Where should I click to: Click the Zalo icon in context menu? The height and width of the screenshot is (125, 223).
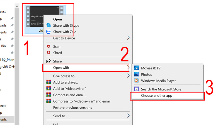49,32
